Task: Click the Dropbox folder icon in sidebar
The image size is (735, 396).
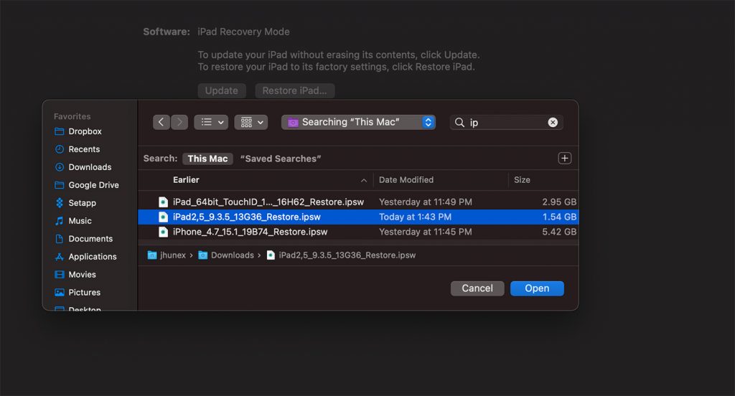Action: (x=59, y=131)
